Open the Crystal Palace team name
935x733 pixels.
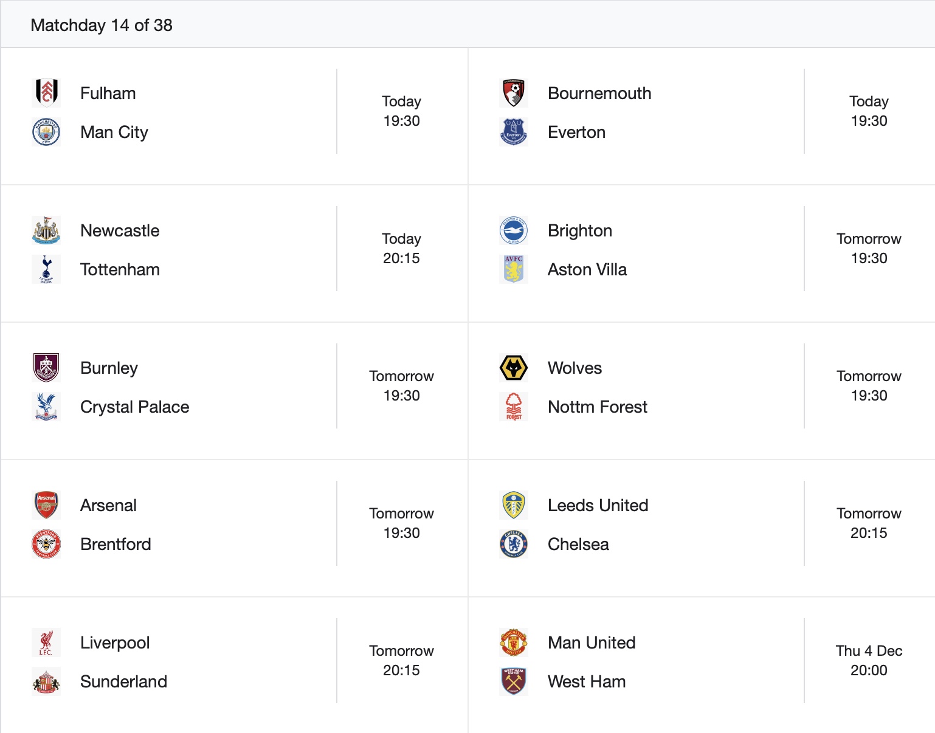pos(134,407)
